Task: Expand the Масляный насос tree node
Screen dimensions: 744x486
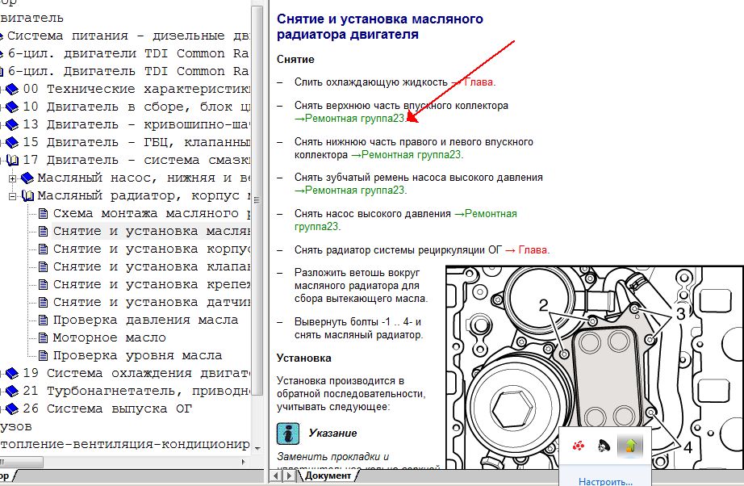Action: (x=12, y=178)
